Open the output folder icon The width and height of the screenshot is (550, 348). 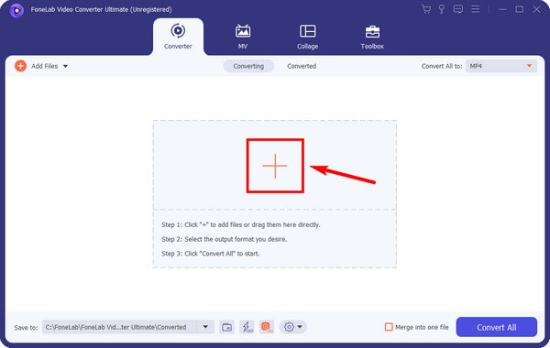227,327
